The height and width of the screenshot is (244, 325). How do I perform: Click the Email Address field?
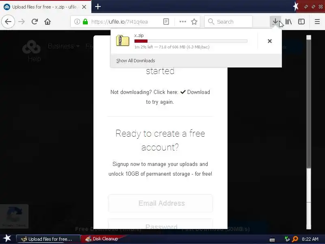click(x=160, y=203)
